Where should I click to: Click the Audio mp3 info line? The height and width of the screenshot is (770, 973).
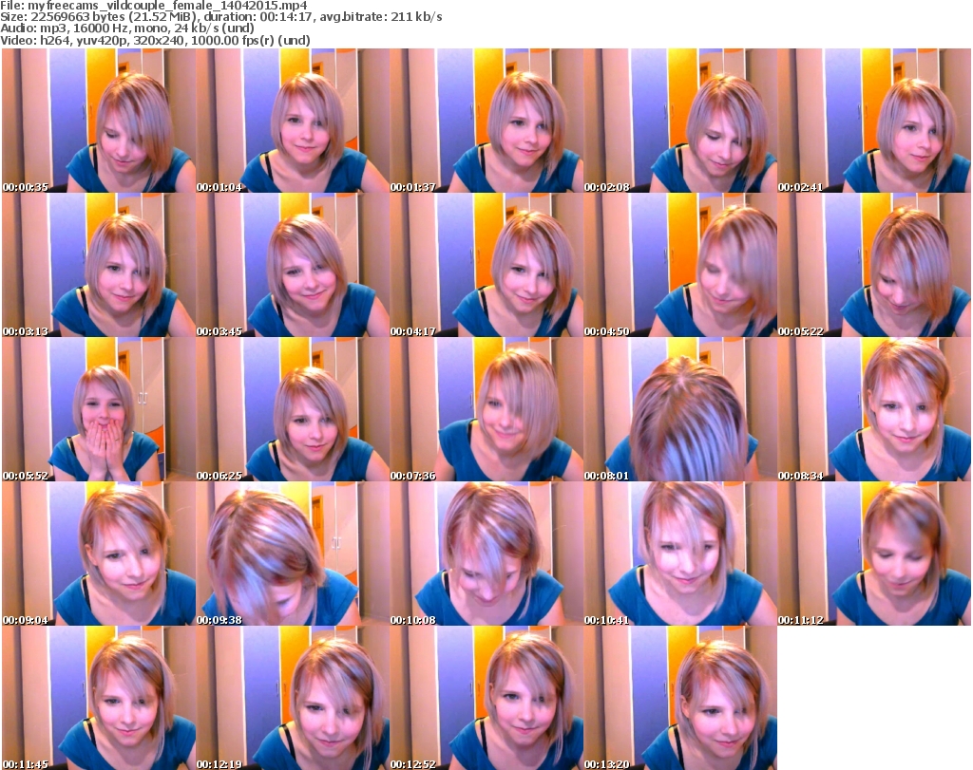[x=127, y=28]
